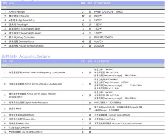Click quantity '48' in Dimmer Rack row
Image resolution: width=166 pixels, height=138 pixels.
pyautogui.click(x=83, y=41)
